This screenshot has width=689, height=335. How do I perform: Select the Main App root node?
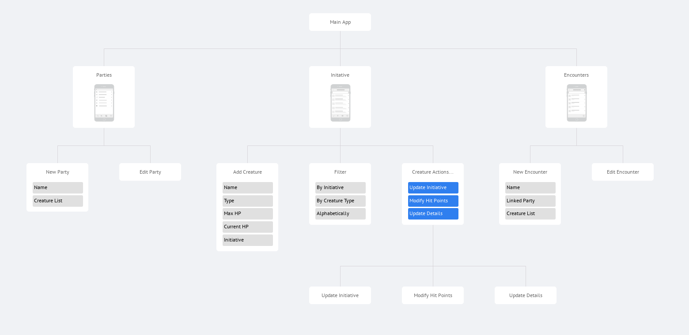pos(340,22)
